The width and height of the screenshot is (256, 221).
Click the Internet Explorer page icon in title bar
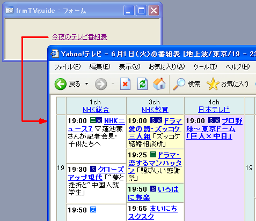point(55,54)
